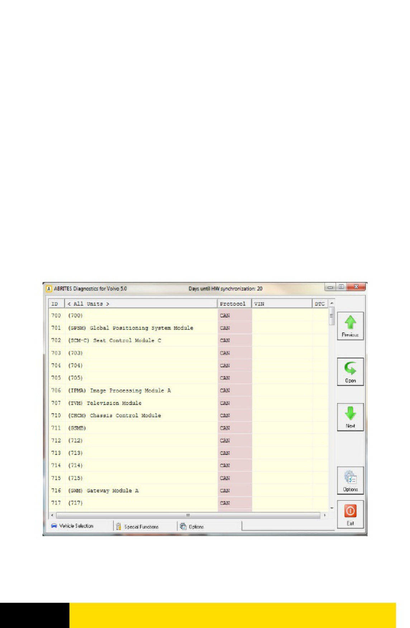
Task: Click the horizontal scrollbar left arrow
Action: pos(53,515)
